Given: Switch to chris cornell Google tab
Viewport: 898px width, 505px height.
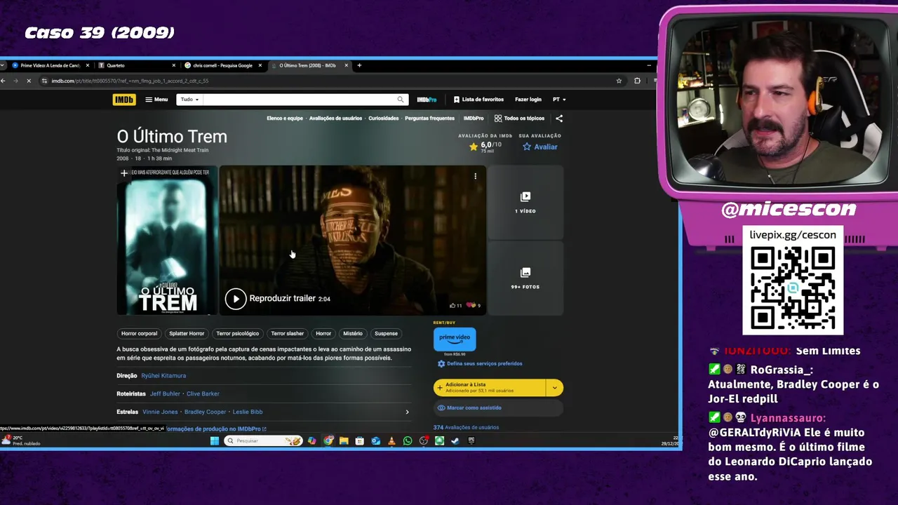Looking at the screenshot, I should pos(222,65).
